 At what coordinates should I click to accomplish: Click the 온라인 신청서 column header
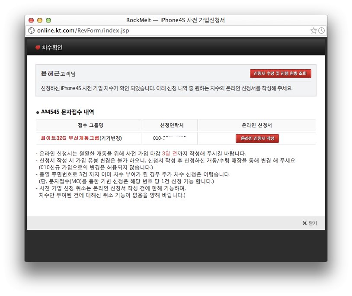257,125
